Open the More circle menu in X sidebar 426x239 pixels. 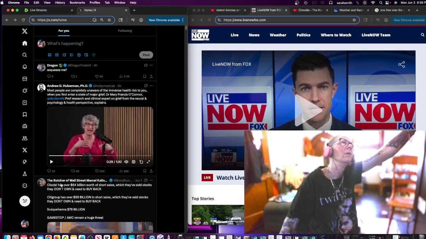pos(25,186)
